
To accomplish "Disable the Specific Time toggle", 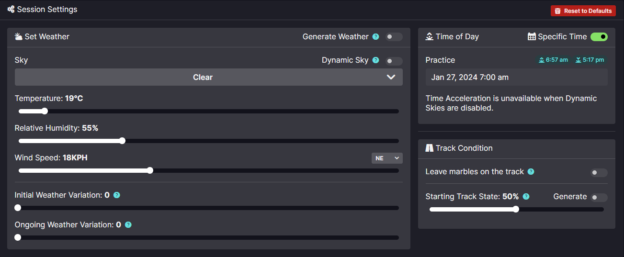I will tap(599, 37).
